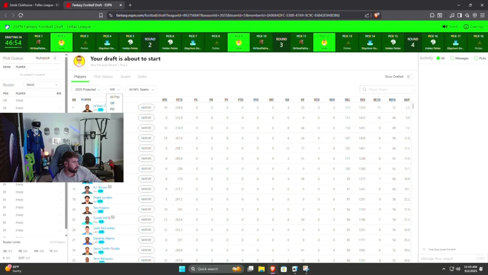Screen dimensions: 488x275
Task: Select the Messages activity radio button
Action: coord(453,58)
